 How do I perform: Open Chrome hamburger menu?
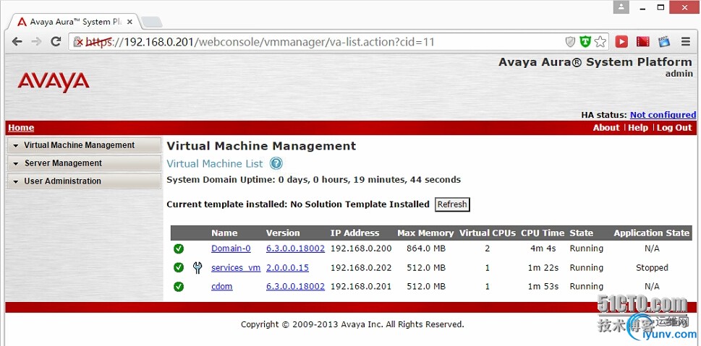[686, 41]
